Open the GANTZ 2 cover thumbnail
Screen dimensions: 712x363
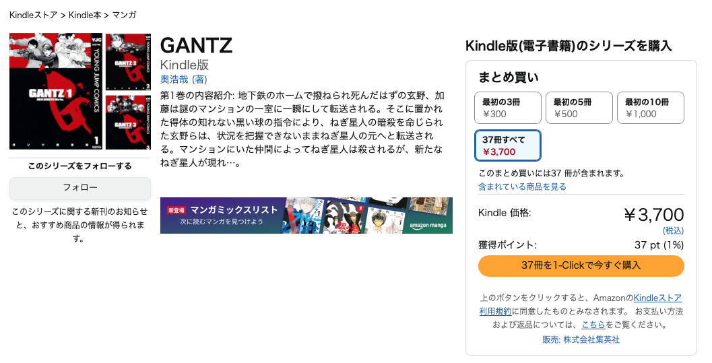pyautogui.click(x=128, y=62)
